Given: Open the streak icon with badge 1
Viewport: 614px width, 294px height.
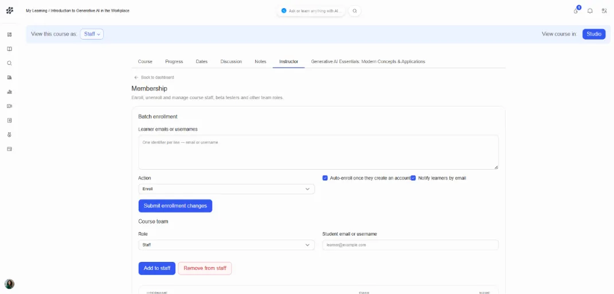Looking at the screenshot, I should [576, 10].
